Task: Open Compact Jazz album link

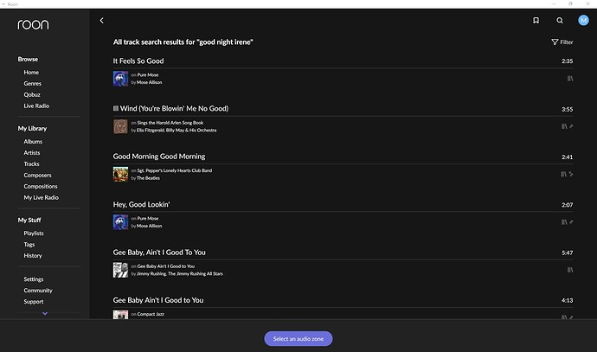Action: pyautogui.click(x=151, y=314)
